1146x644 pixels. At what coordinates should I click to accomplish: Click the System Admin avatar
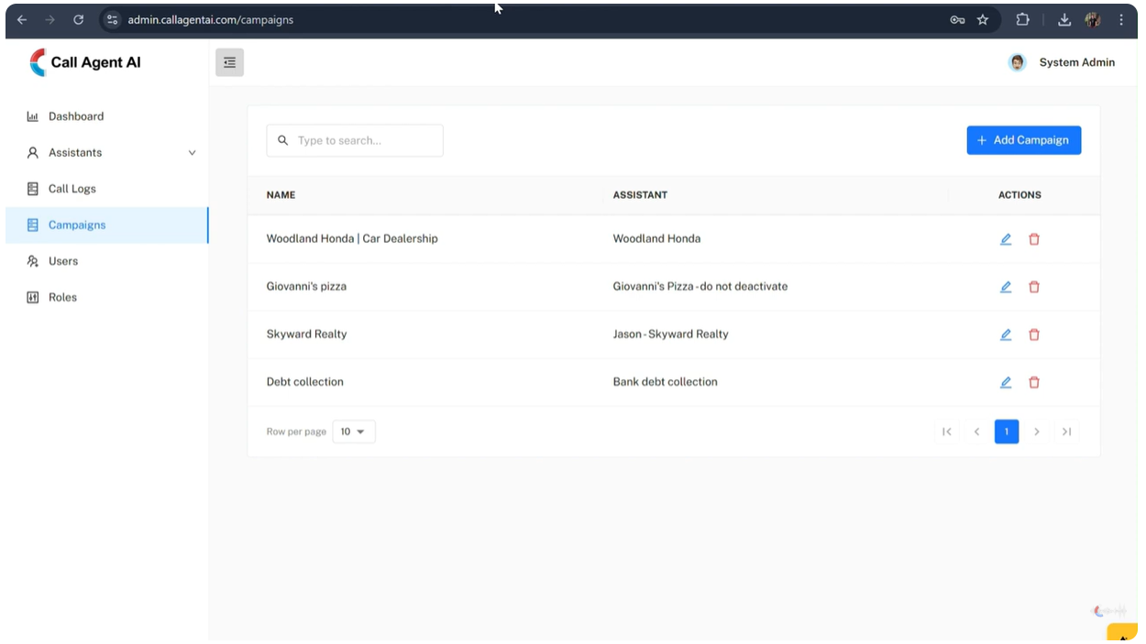[x=1017, y=62]
